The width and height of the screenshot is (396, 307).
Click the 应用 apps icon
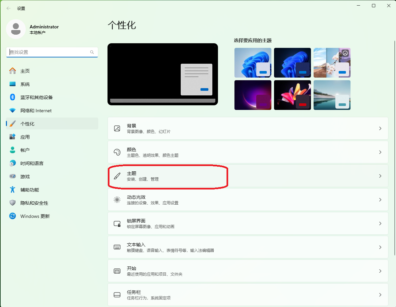[x=13, y=137]
